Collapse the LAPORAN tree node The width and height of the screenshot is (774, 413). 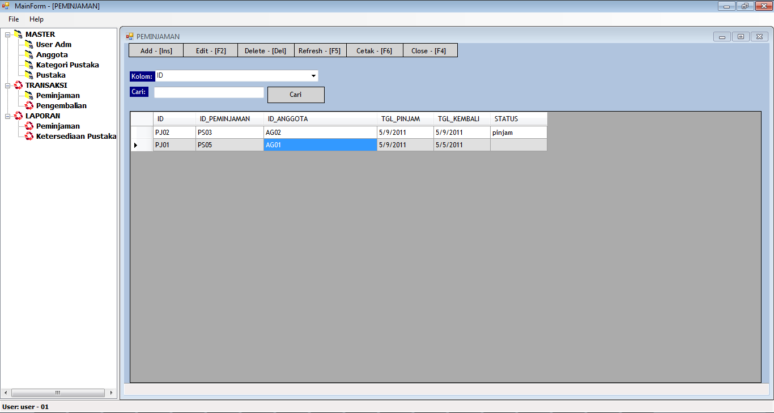click(x=7, y=116)
